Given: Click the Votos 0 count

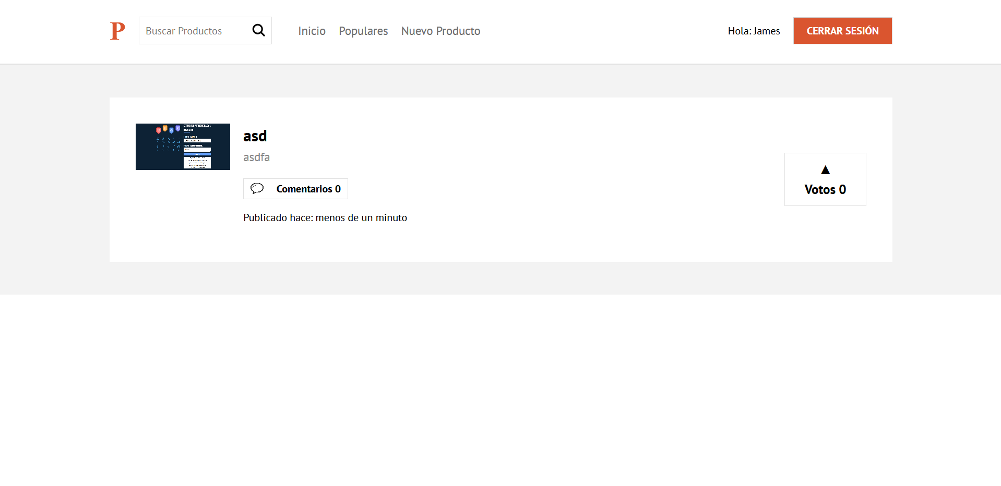Looking at the screenshot, I should pyautogui.click(x=825, y=189).
